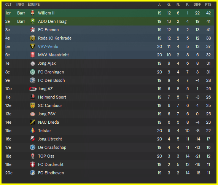Sort table by PTS column header
The image size is (218, 185).
pos(208,5)
